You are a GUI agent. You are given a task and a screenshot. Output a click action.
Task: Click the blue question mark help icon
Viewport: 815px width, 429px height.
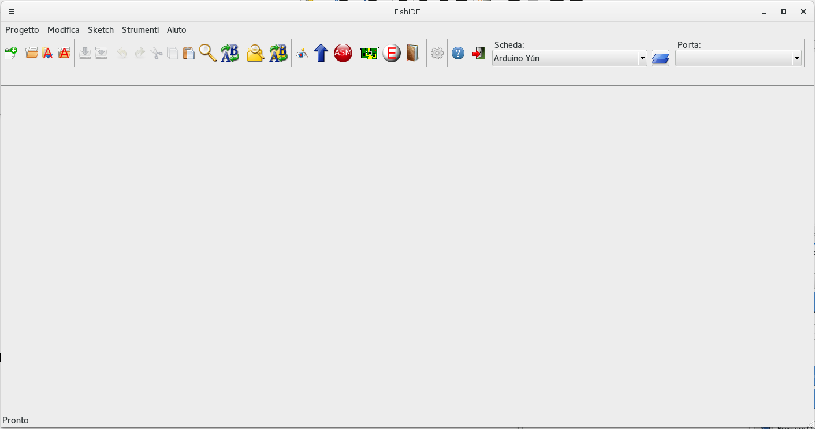tap(458, 53)
